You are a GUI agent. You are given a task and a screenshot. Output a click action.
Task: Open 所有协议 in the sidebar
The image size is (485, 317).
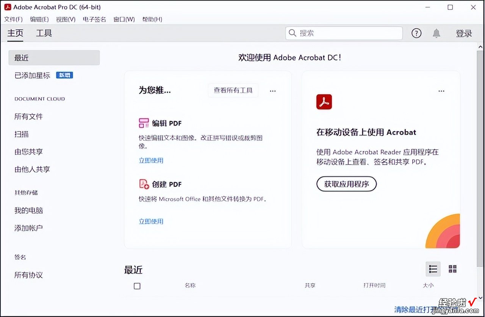[x=29, y=275]
